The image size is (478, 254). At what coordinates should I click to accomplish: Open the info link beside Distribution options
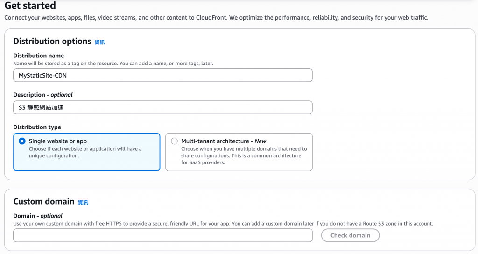99,42
